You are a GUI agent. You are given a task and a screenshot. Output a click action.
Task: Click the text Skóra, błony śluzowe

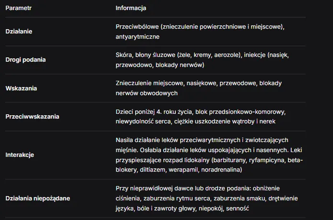(146, 55)
